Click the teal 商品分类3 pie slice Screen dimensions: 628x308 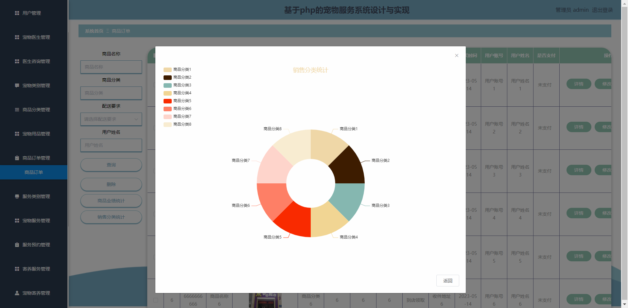[x=347, y=198]
